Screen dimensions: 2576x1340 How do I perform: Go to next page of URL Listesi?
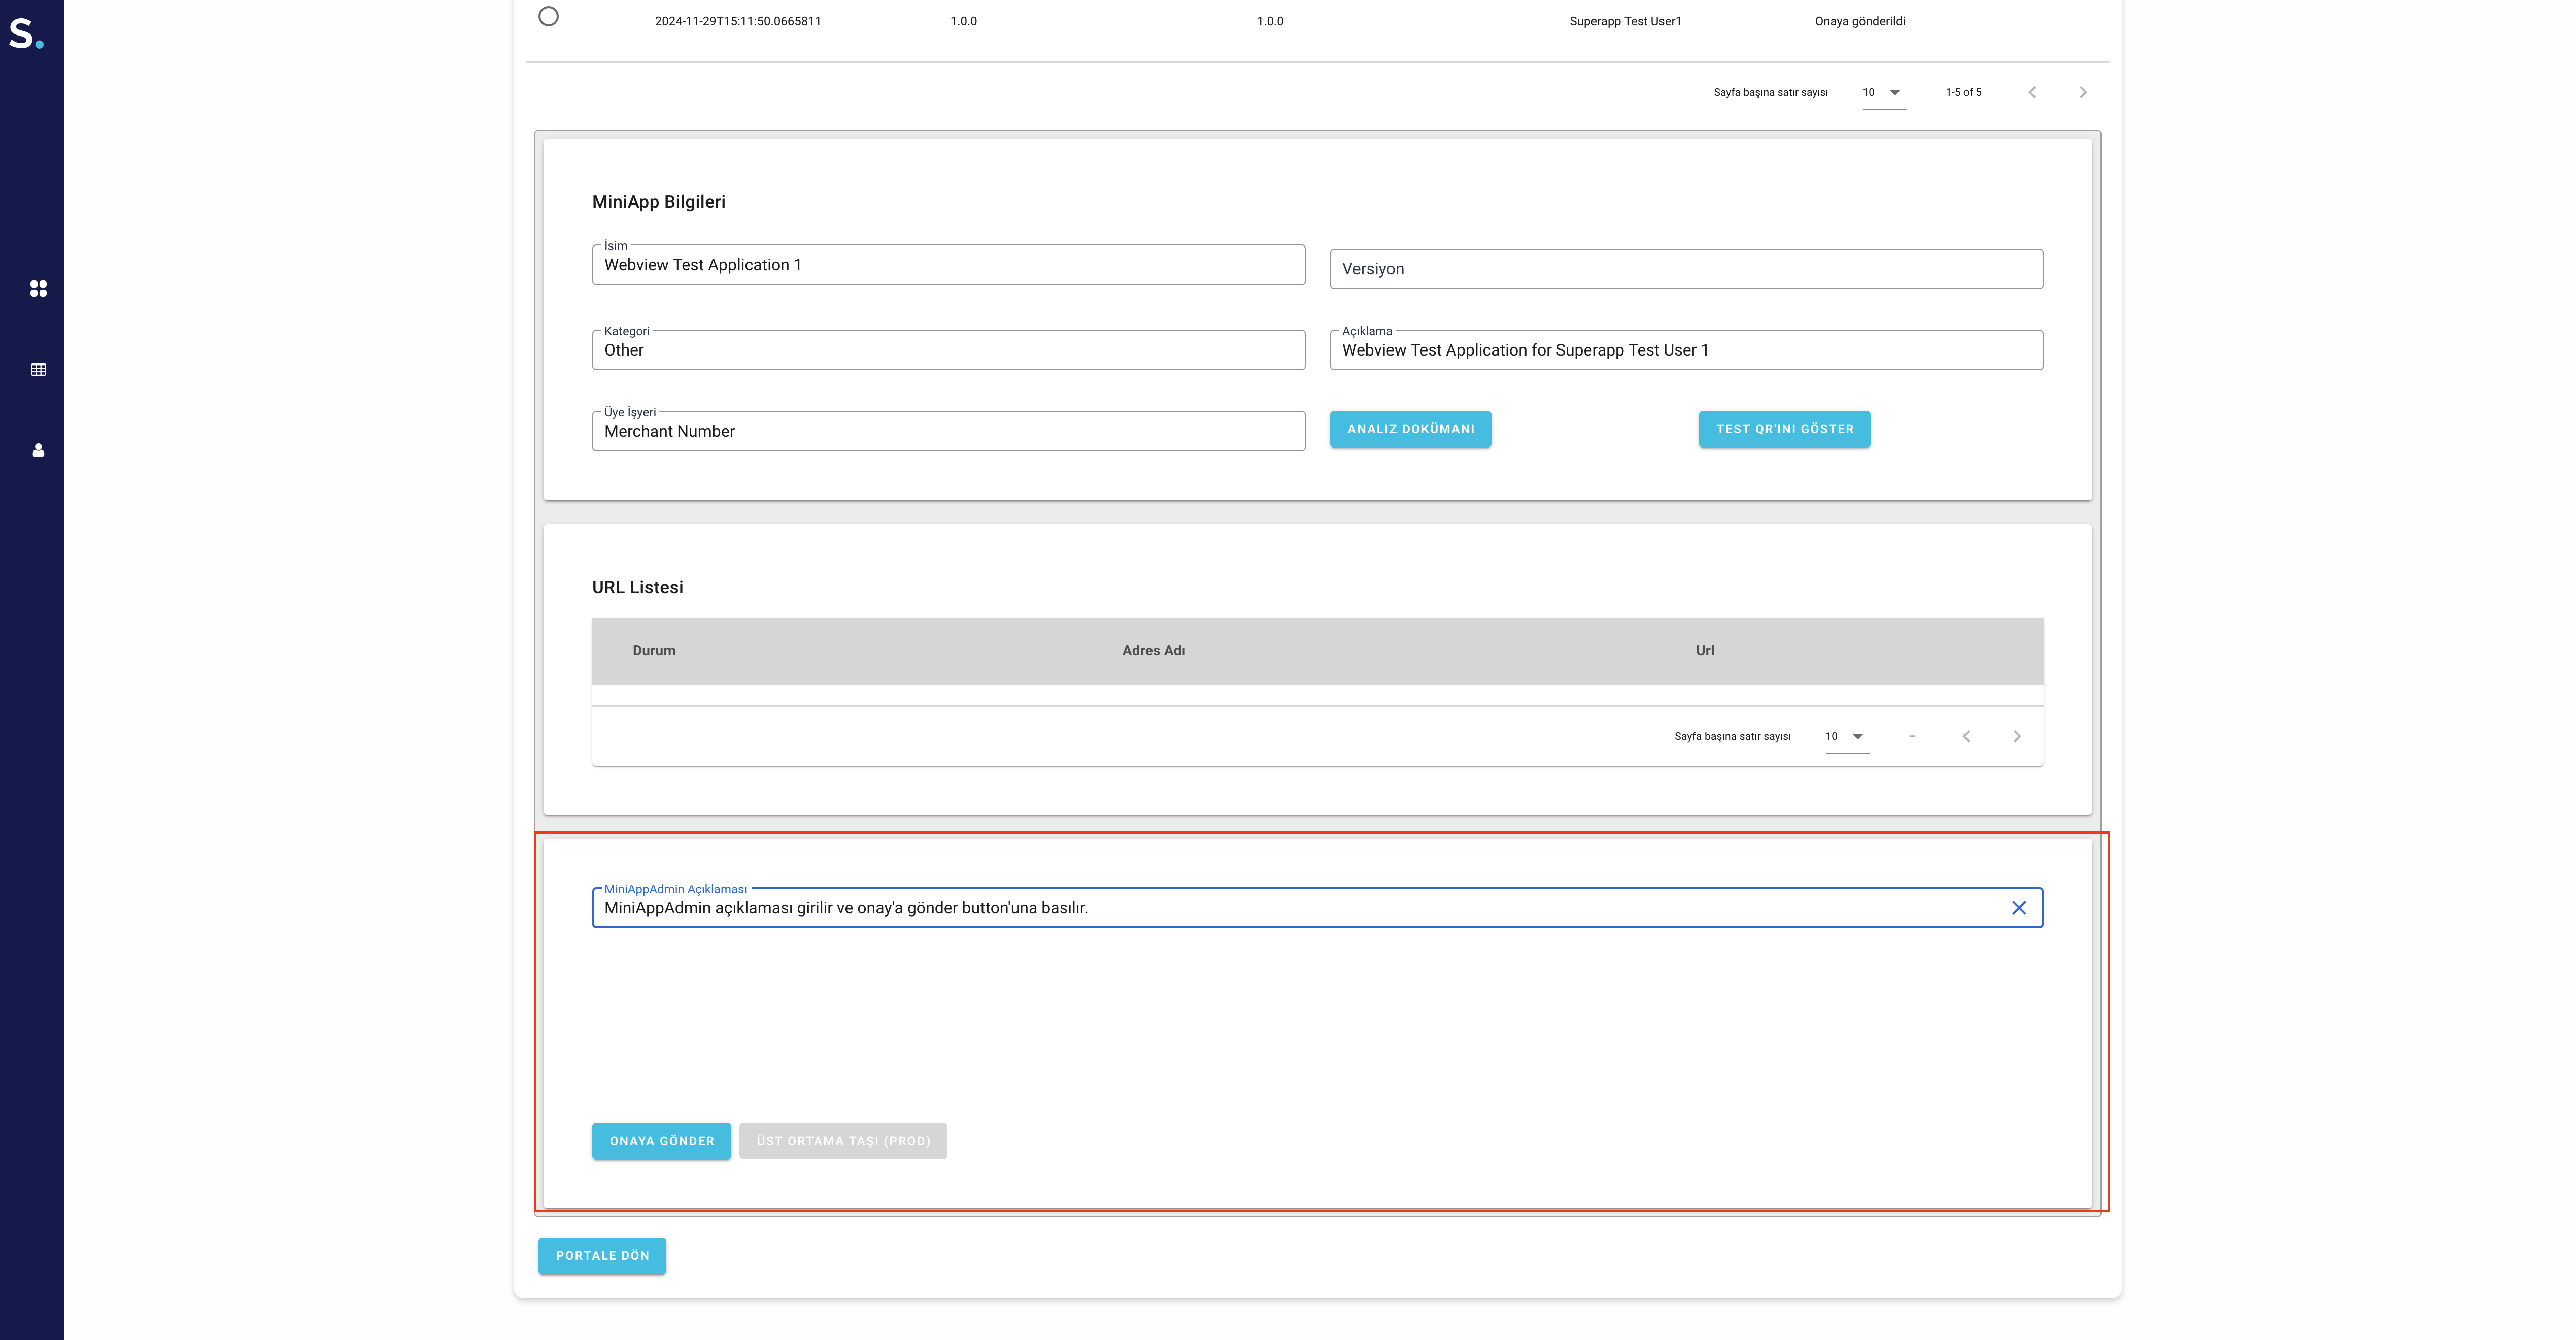pos(2016,736)
